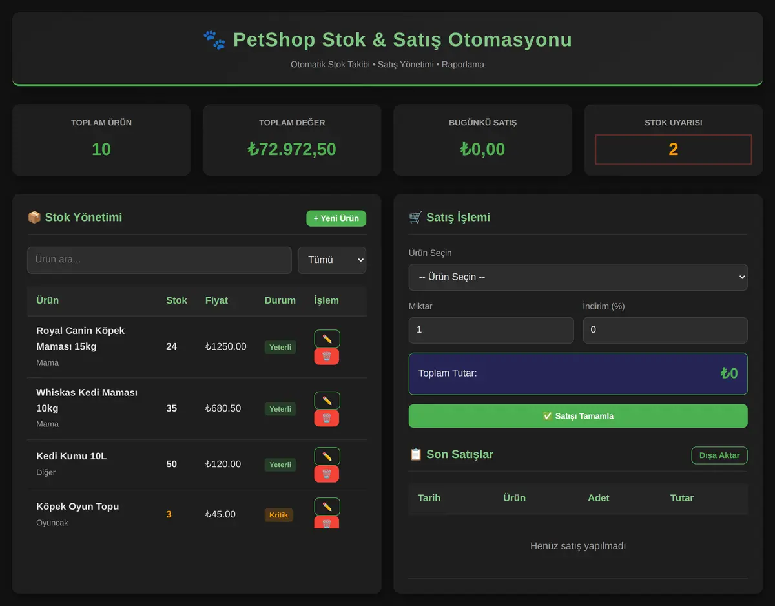
Task: Click Yeterli badge in Kedi Kumu row
Action: [280, 465]
